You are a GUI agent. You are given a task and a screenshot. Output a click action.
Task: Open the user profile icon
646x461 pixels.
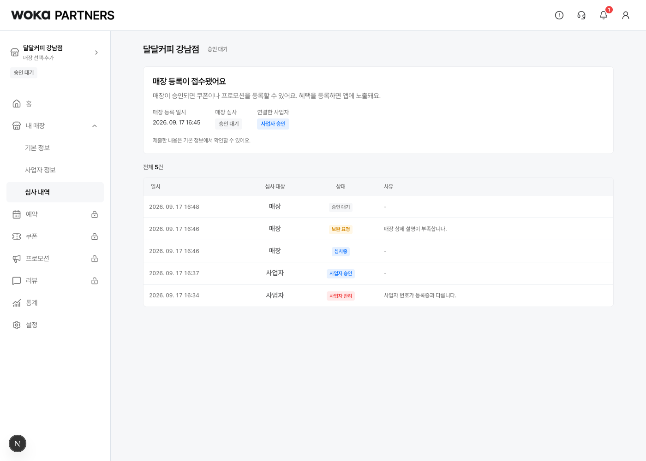coord(626,15)
